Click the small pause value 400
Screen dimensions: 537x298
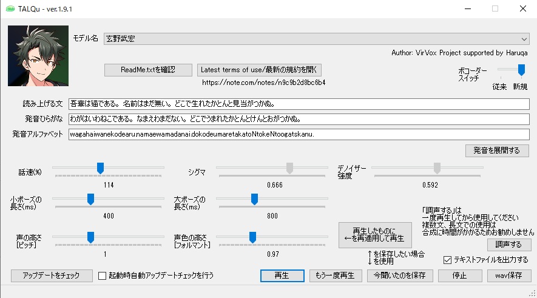point(109,216)
